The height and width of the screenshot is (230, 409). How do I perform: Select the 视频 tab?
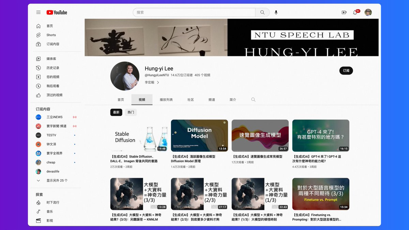click(142, 99)
